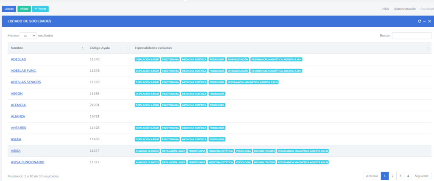Close the Listado de Sociedades panel
The height and width of the screenshot is (181, 434).
(430, 21)
